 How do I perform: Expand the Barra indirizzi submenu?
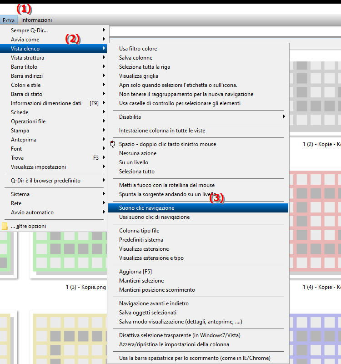[x=53, y=76]
